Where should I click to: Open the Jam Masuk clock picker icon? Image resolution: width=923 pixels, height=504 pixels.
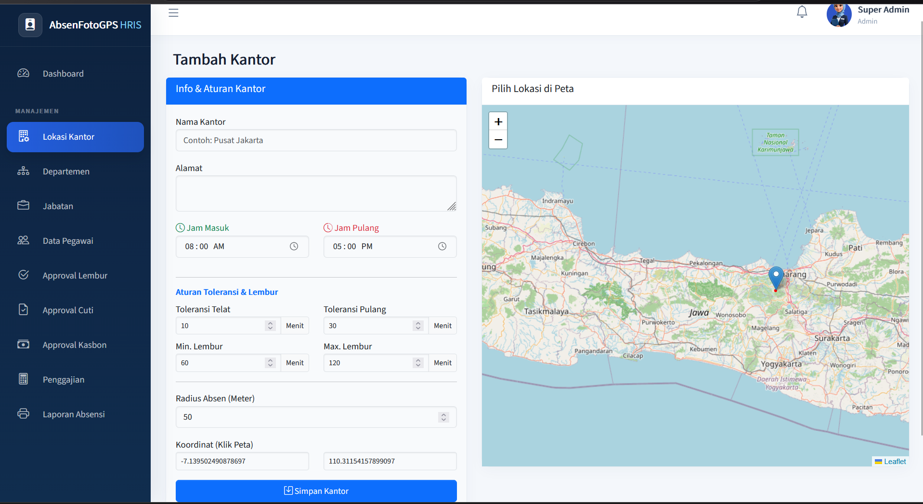pyautogui.click(x=294, y=246)
